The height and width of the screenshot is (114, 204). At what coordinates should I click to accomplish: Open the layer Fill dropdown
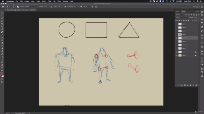[198, 21]
